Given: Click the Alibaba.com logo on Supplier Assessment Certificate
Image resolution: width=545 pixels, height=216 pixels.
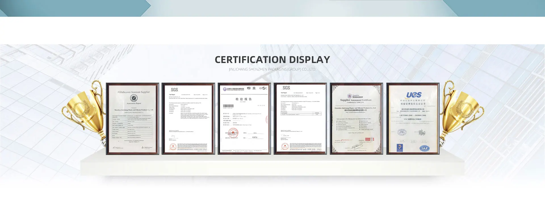Looking at the screenshot, I should pos(347,140).
